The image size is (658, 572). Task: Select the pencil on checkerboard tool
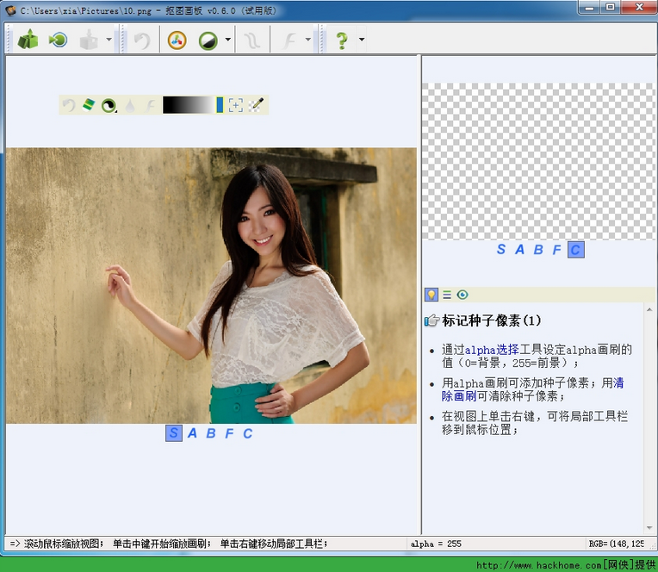256,105
